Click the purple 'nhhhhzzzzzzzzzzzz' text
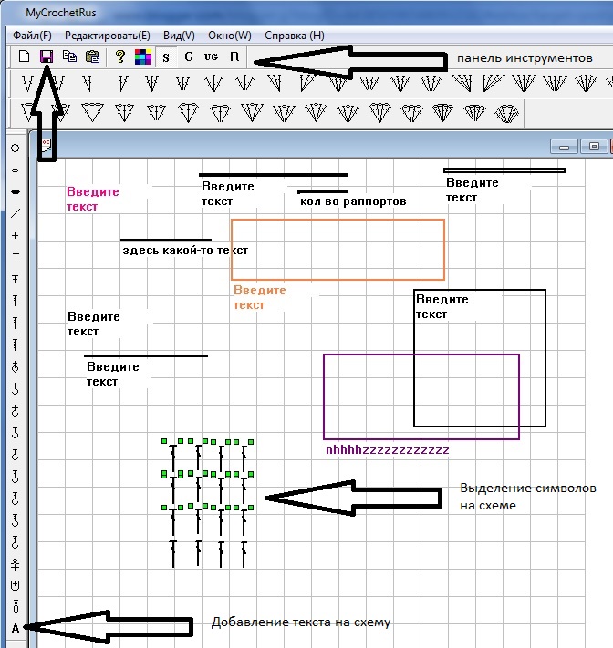The height and width of the screenshot is (648, 613). pyautogui.click(x=387, y=449)
